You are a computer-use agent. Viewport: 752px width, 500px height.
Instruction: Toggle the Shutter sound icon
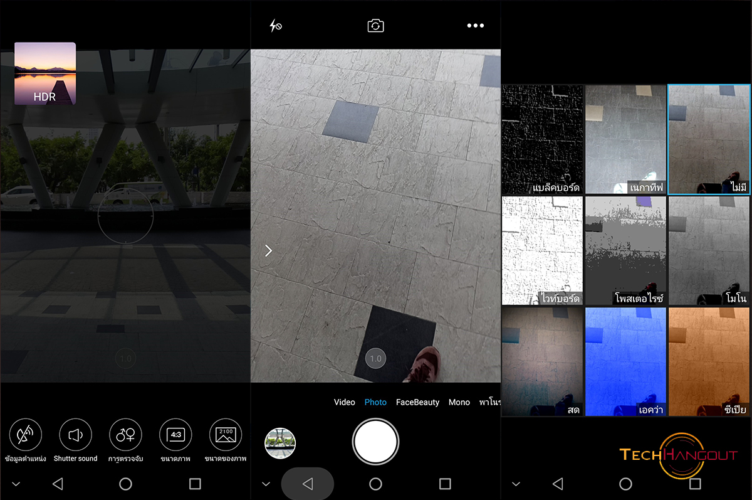75,435
